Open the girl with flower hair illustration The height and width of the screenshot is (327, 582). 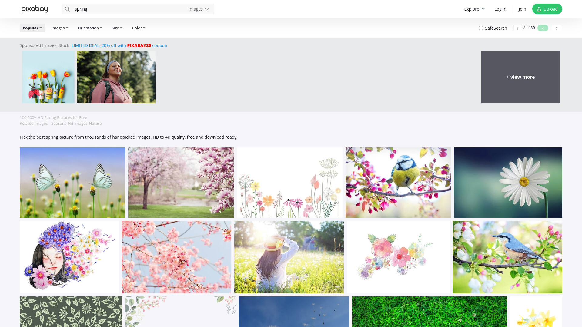point(69,257)
